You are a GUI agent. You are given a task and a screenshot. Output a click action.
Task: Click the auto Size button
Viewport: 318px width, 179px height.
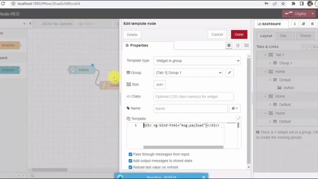tap(159, 85)
